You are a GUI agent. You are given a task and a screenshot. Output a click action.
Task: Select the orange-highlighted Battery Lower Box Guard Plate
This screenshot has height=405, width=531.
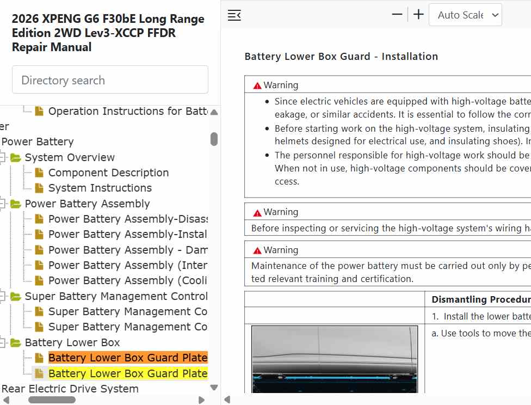(x=128, y=358)
